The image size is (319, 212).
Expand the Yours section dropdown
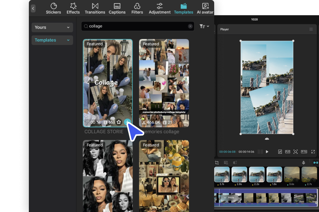click(x=52, y=27)
